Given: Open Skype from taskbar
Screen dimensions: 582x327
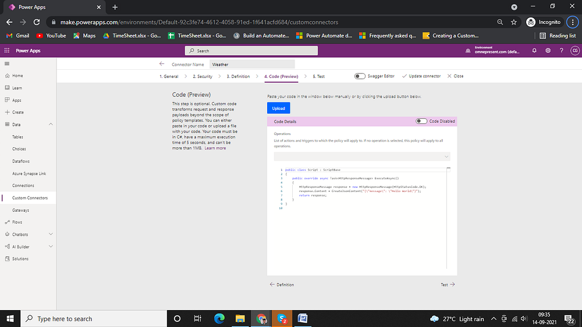Looking at the screenshot, I should (282, 319).
